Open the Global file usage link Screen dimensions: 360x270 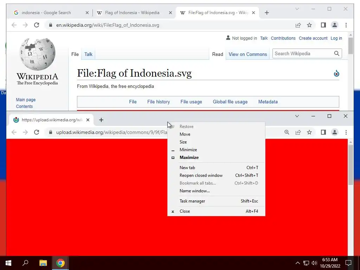click(230, 102)
